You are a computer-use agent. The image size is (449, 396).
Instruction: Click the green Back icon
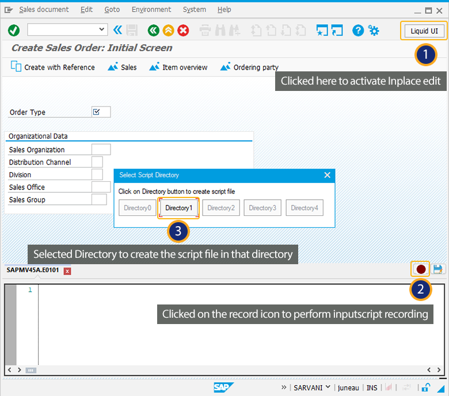(154, 30)
